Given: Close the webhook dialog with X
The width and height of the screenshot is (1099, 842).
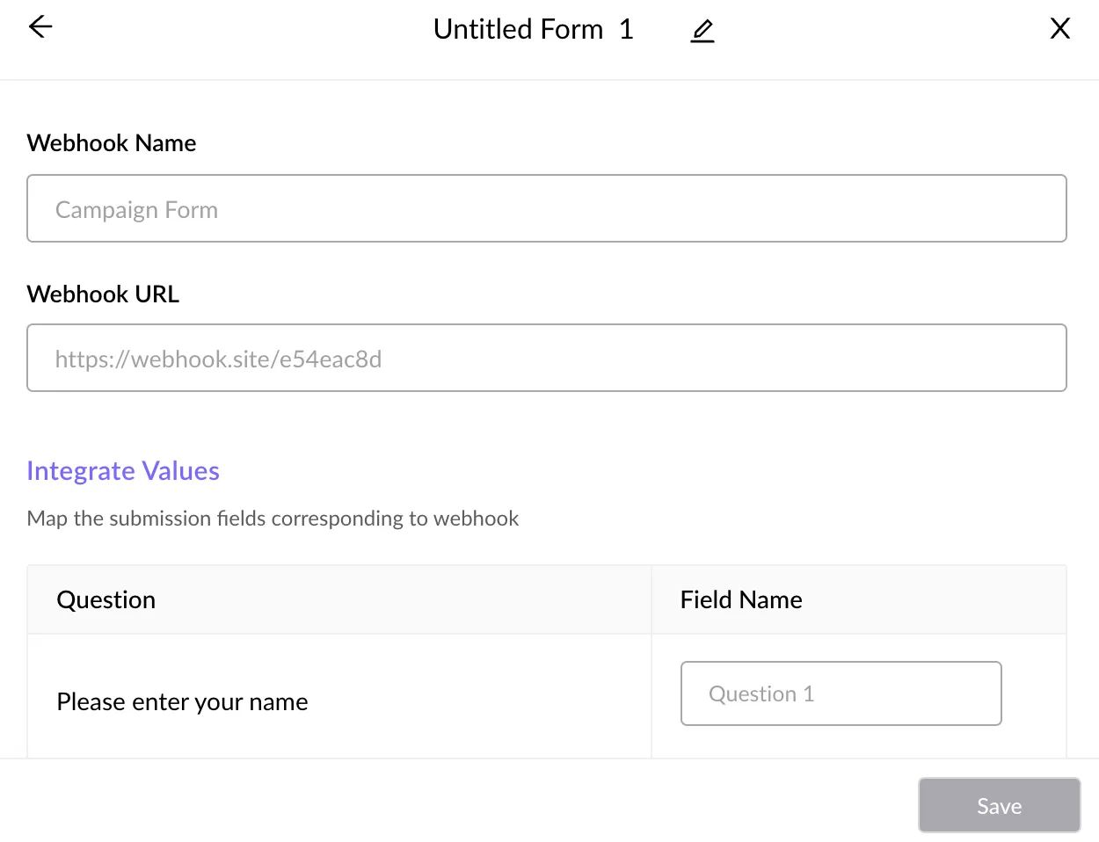Looking at the screenshot, I should pyautogui.click(x=1060, y=28).
